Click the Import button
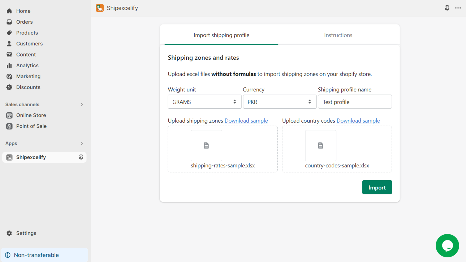Viewport: 466px width, 262px height. (x=377, y=187)
